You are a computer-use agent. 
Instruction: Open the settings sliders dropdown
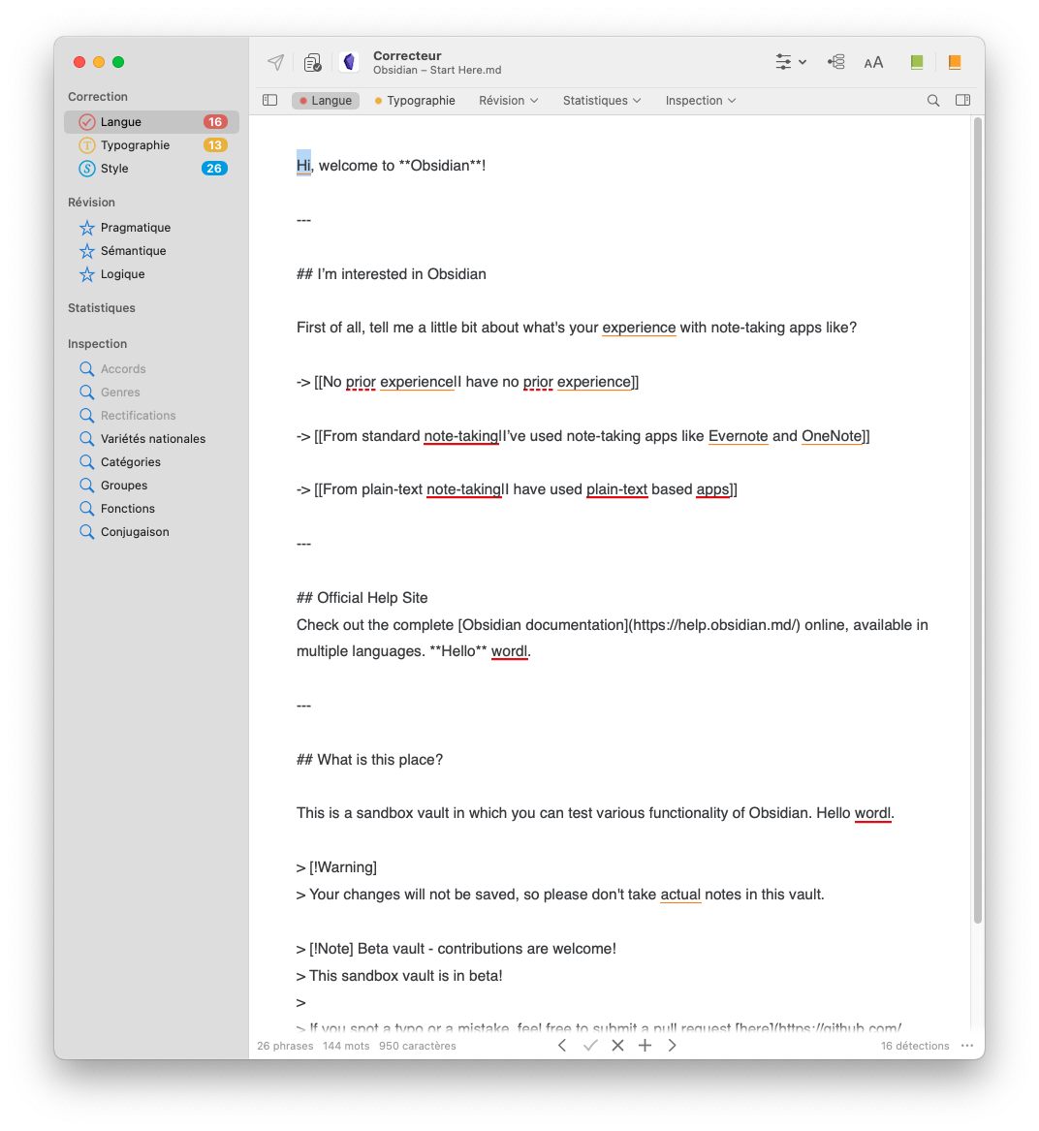tap(791, 62)
